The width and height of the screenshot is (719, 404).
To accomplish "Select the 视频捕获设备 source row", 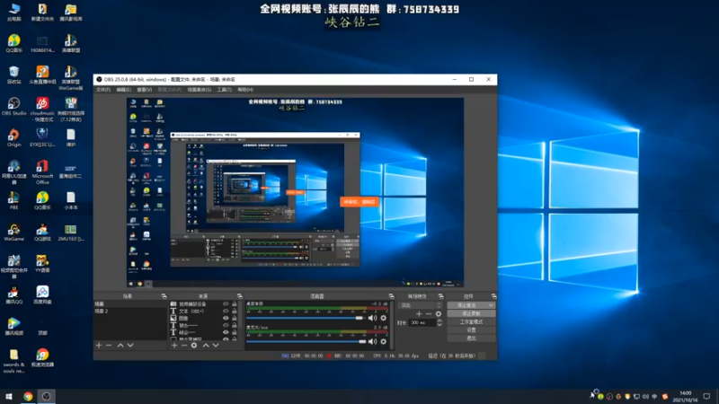I will pyautogui.click(x=204, y=303).
